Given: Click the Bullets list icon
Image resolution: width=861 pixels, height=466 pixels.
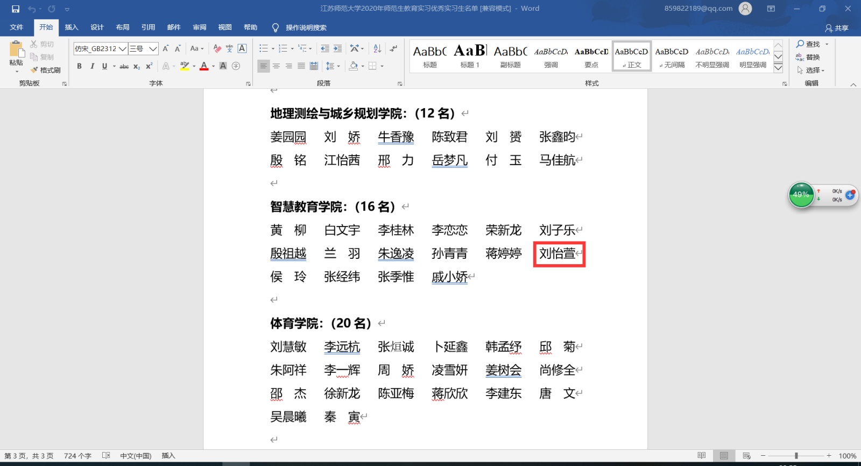Looking at the screenshot, I should [x=263, y=48].
